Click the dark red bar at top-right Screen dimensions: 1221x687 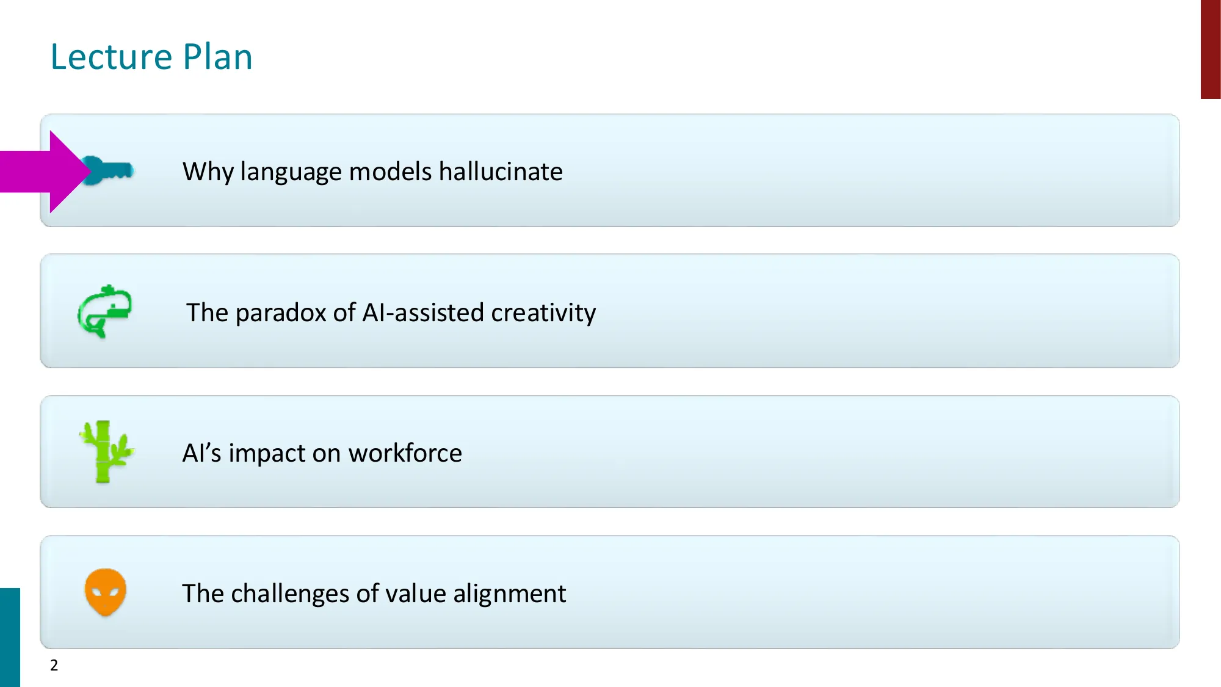coord(1210,49)
